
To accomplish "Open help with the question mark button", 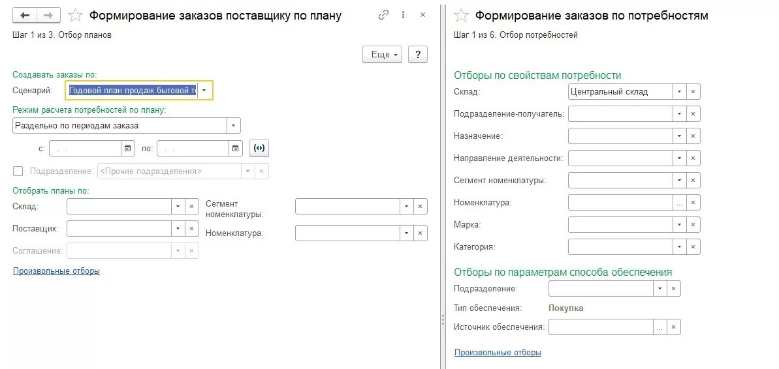I will point(418,54).
